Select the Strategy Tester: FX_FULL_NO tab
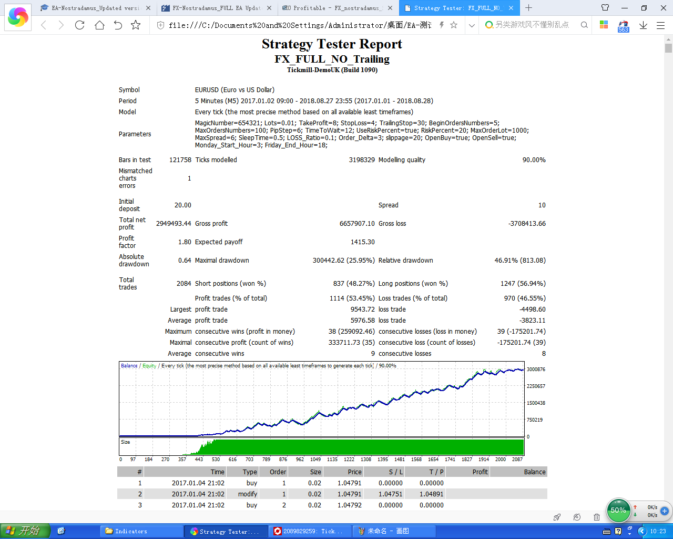Screen dimensions: 673x539 (459, 8)
